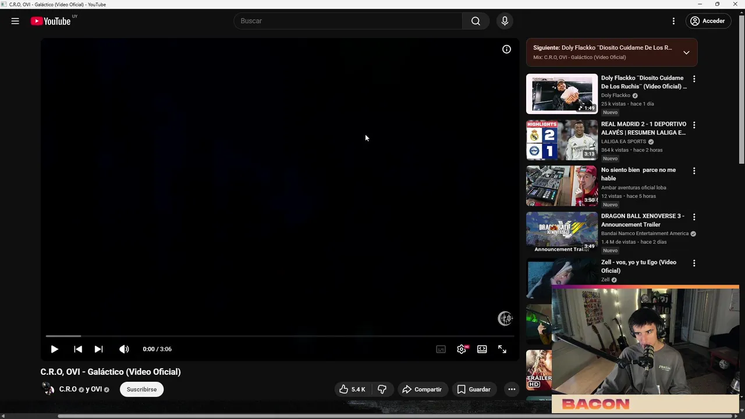The width and height of the screenshot is (745, 419).
Task: Open Dragon Ball Xenoverse 3 trailer thumbnail
Action: (x=562, y=232)
